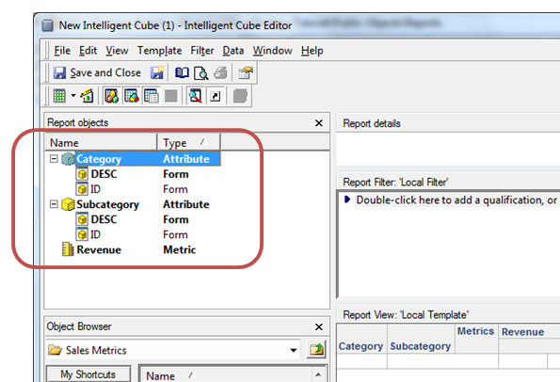Toggle the grid with overlapping sheet icon
560x382 pixels.
pos(152,96)
